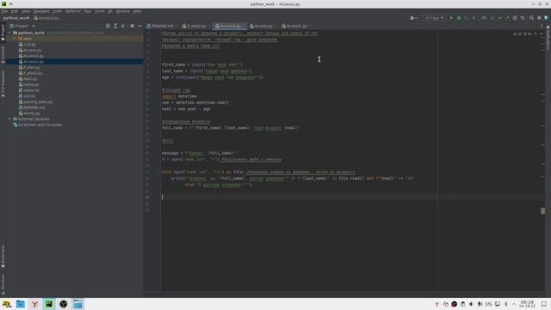
Task: Switch to README.md editor tab
Action: [x=160, y=26]
